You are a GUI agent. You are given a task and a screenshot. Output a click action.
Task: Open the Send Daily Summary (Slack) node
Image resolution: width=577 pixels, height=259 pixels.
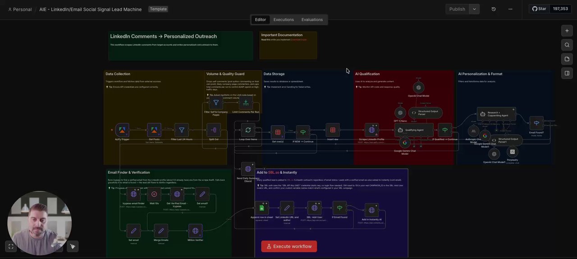[248, 169]
